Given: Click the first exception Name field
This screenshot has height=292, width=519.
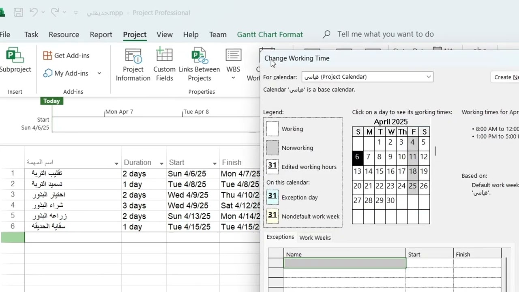Looking at the screenshot, I should tap(345, 263).
